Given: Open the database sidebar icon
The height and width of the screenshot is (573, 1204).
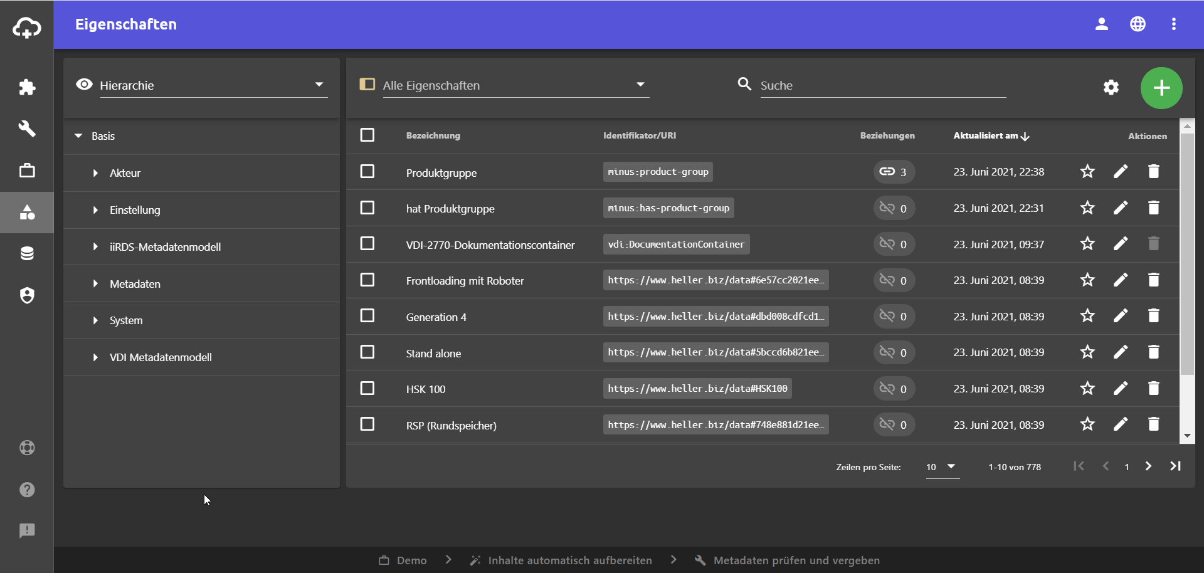Looking at the screenshot, I should [x=27, y=253].
